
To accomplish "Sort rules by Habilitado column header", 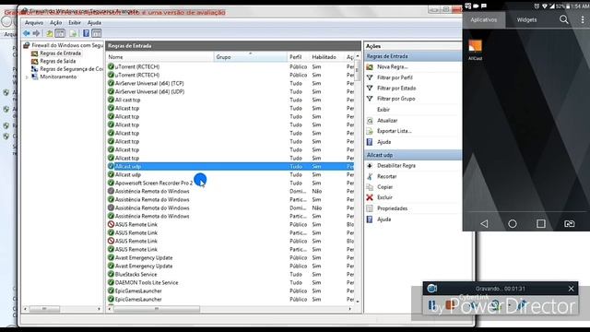I will (326, 57).
